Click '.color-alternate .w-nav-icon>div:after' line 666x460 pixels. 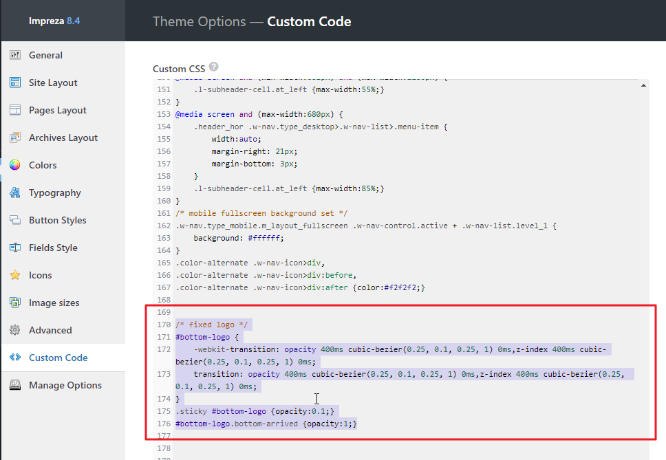[x=300, y=287]
